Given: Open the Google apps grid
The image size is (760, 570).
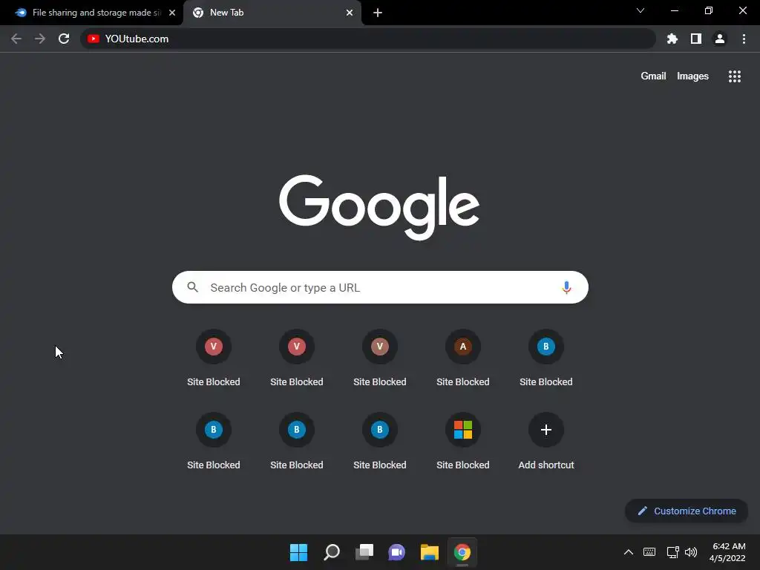Looking at the screenshot, I should 735,76.
